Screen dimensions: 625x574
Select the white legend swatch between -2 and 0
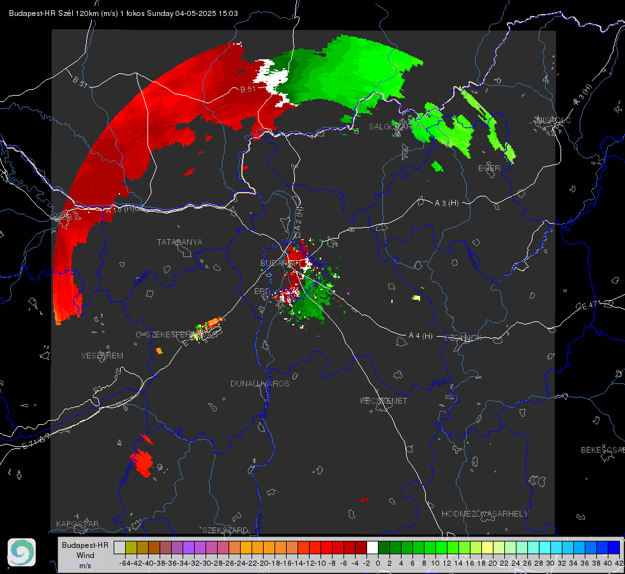[x=372, y=547]
